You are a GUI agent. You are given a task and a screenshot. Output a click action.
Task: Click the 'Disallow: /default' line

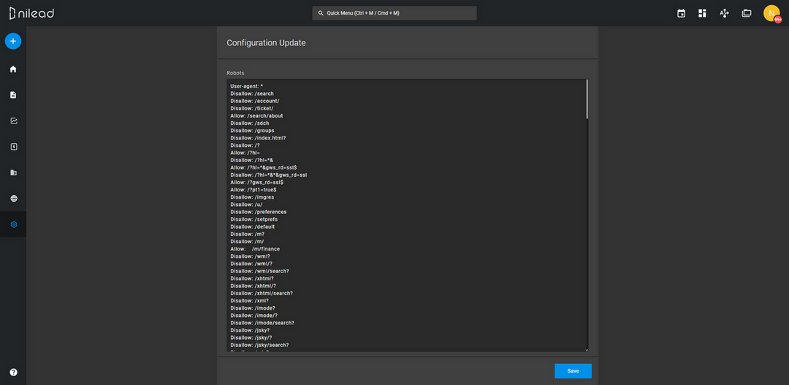click(x=253, y=226)
